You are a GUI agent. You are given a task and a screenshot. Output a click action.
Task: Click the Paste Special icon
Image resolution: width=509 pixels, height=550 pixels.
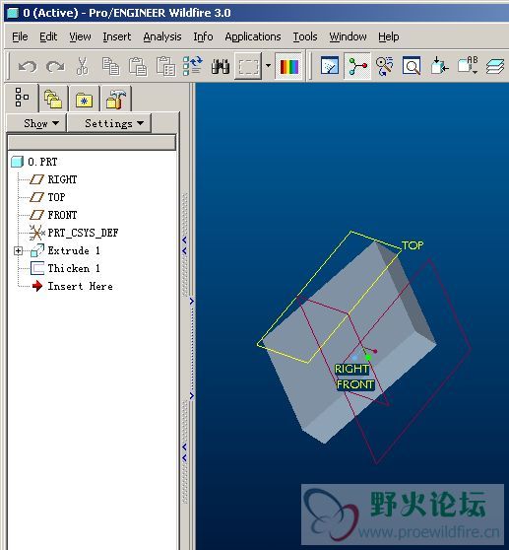pos(165,66)
